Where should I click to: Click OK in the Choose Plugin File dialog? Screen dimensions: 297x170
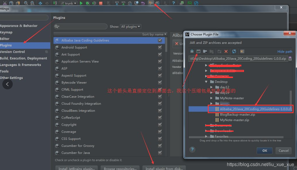click(265, 151)
